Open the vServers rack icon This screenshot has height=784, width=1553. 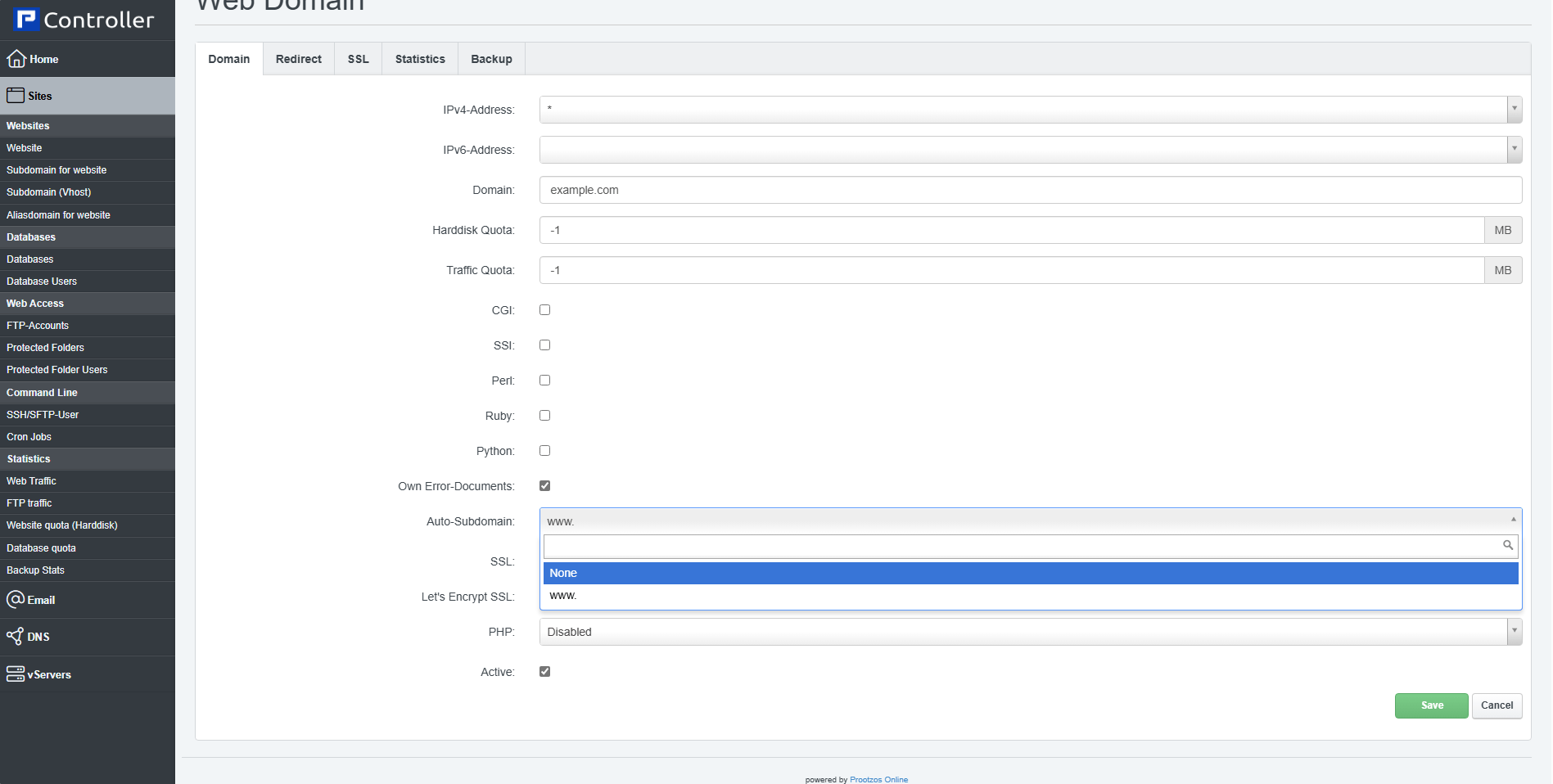[16, 674]
